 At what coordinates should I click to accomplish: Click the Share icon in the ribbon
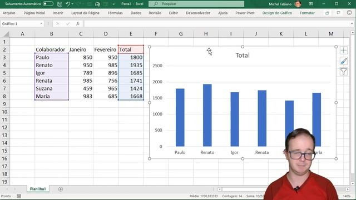(x=327, y=13)
